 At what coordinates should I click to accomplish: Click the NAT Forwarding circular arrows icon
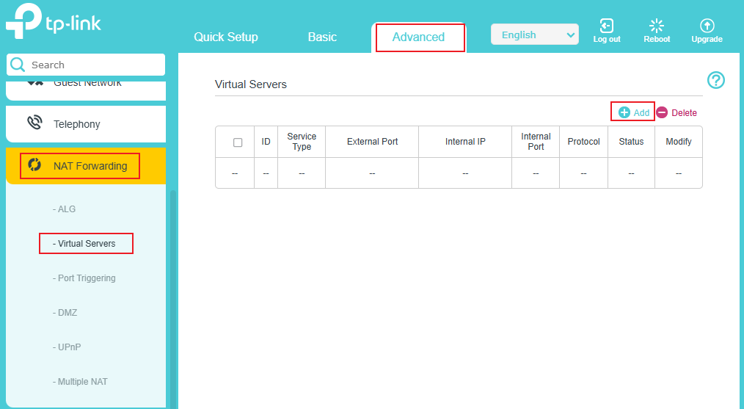point(34,164)
